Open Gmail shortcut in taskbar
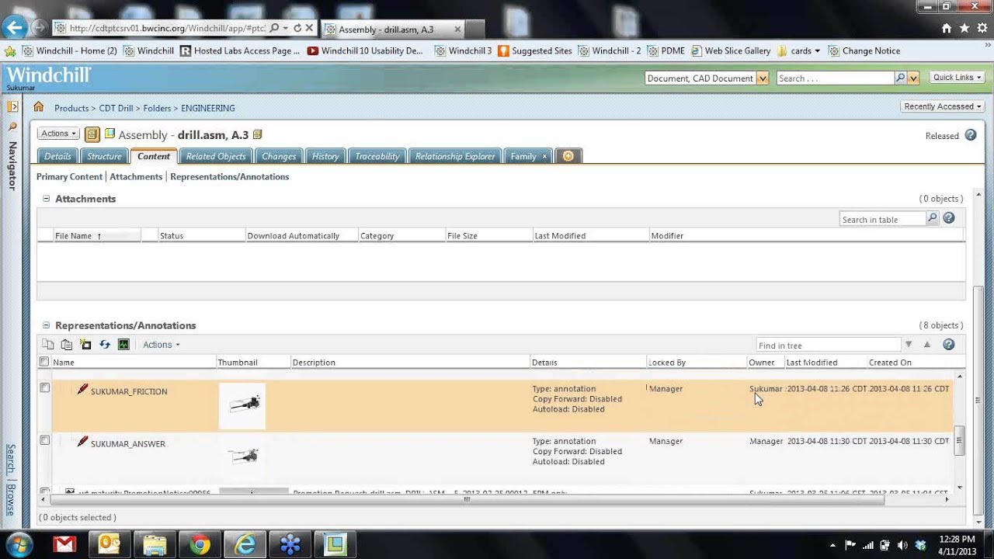This screenshot has width=994, height=559. (64, 544)
